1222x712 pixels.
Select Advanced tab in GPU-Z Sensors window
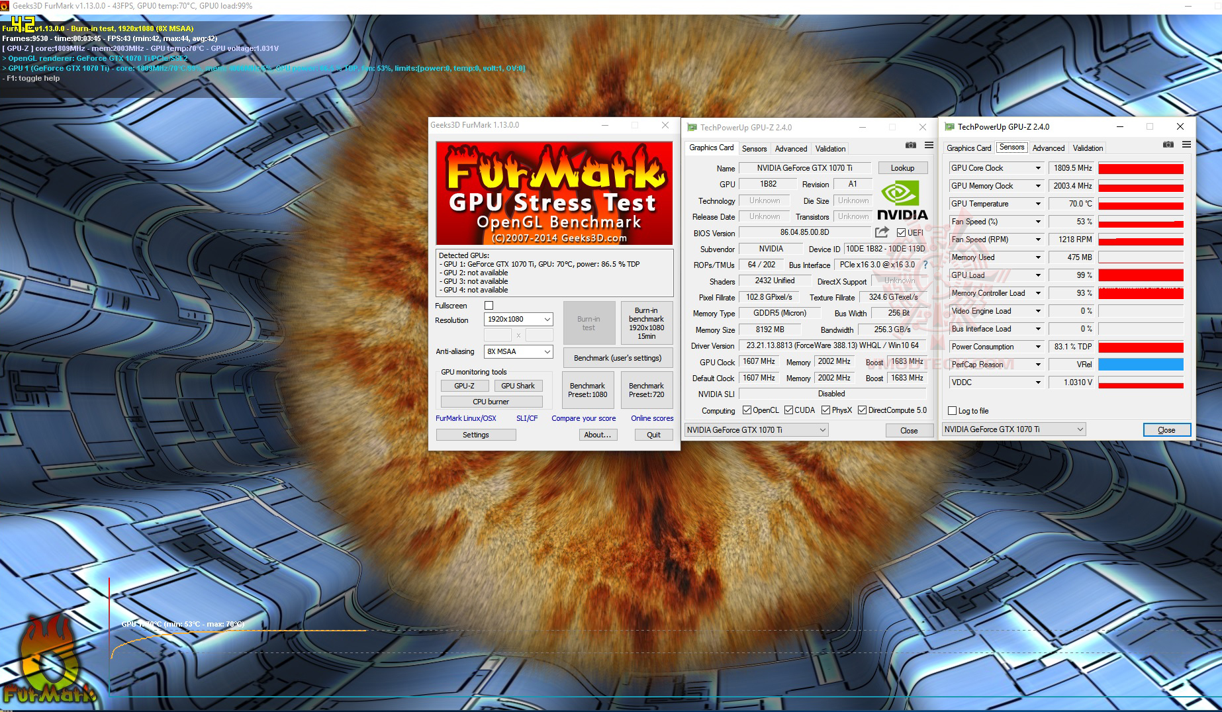coord(1049,148)
